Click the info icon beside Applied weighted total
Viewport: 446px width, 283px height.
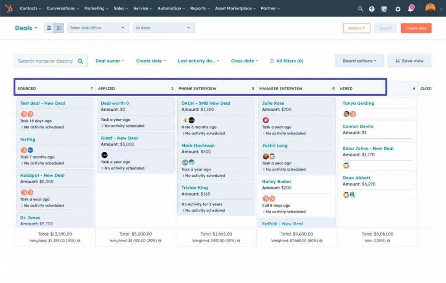pyautogui.click(x=160, y=241)
